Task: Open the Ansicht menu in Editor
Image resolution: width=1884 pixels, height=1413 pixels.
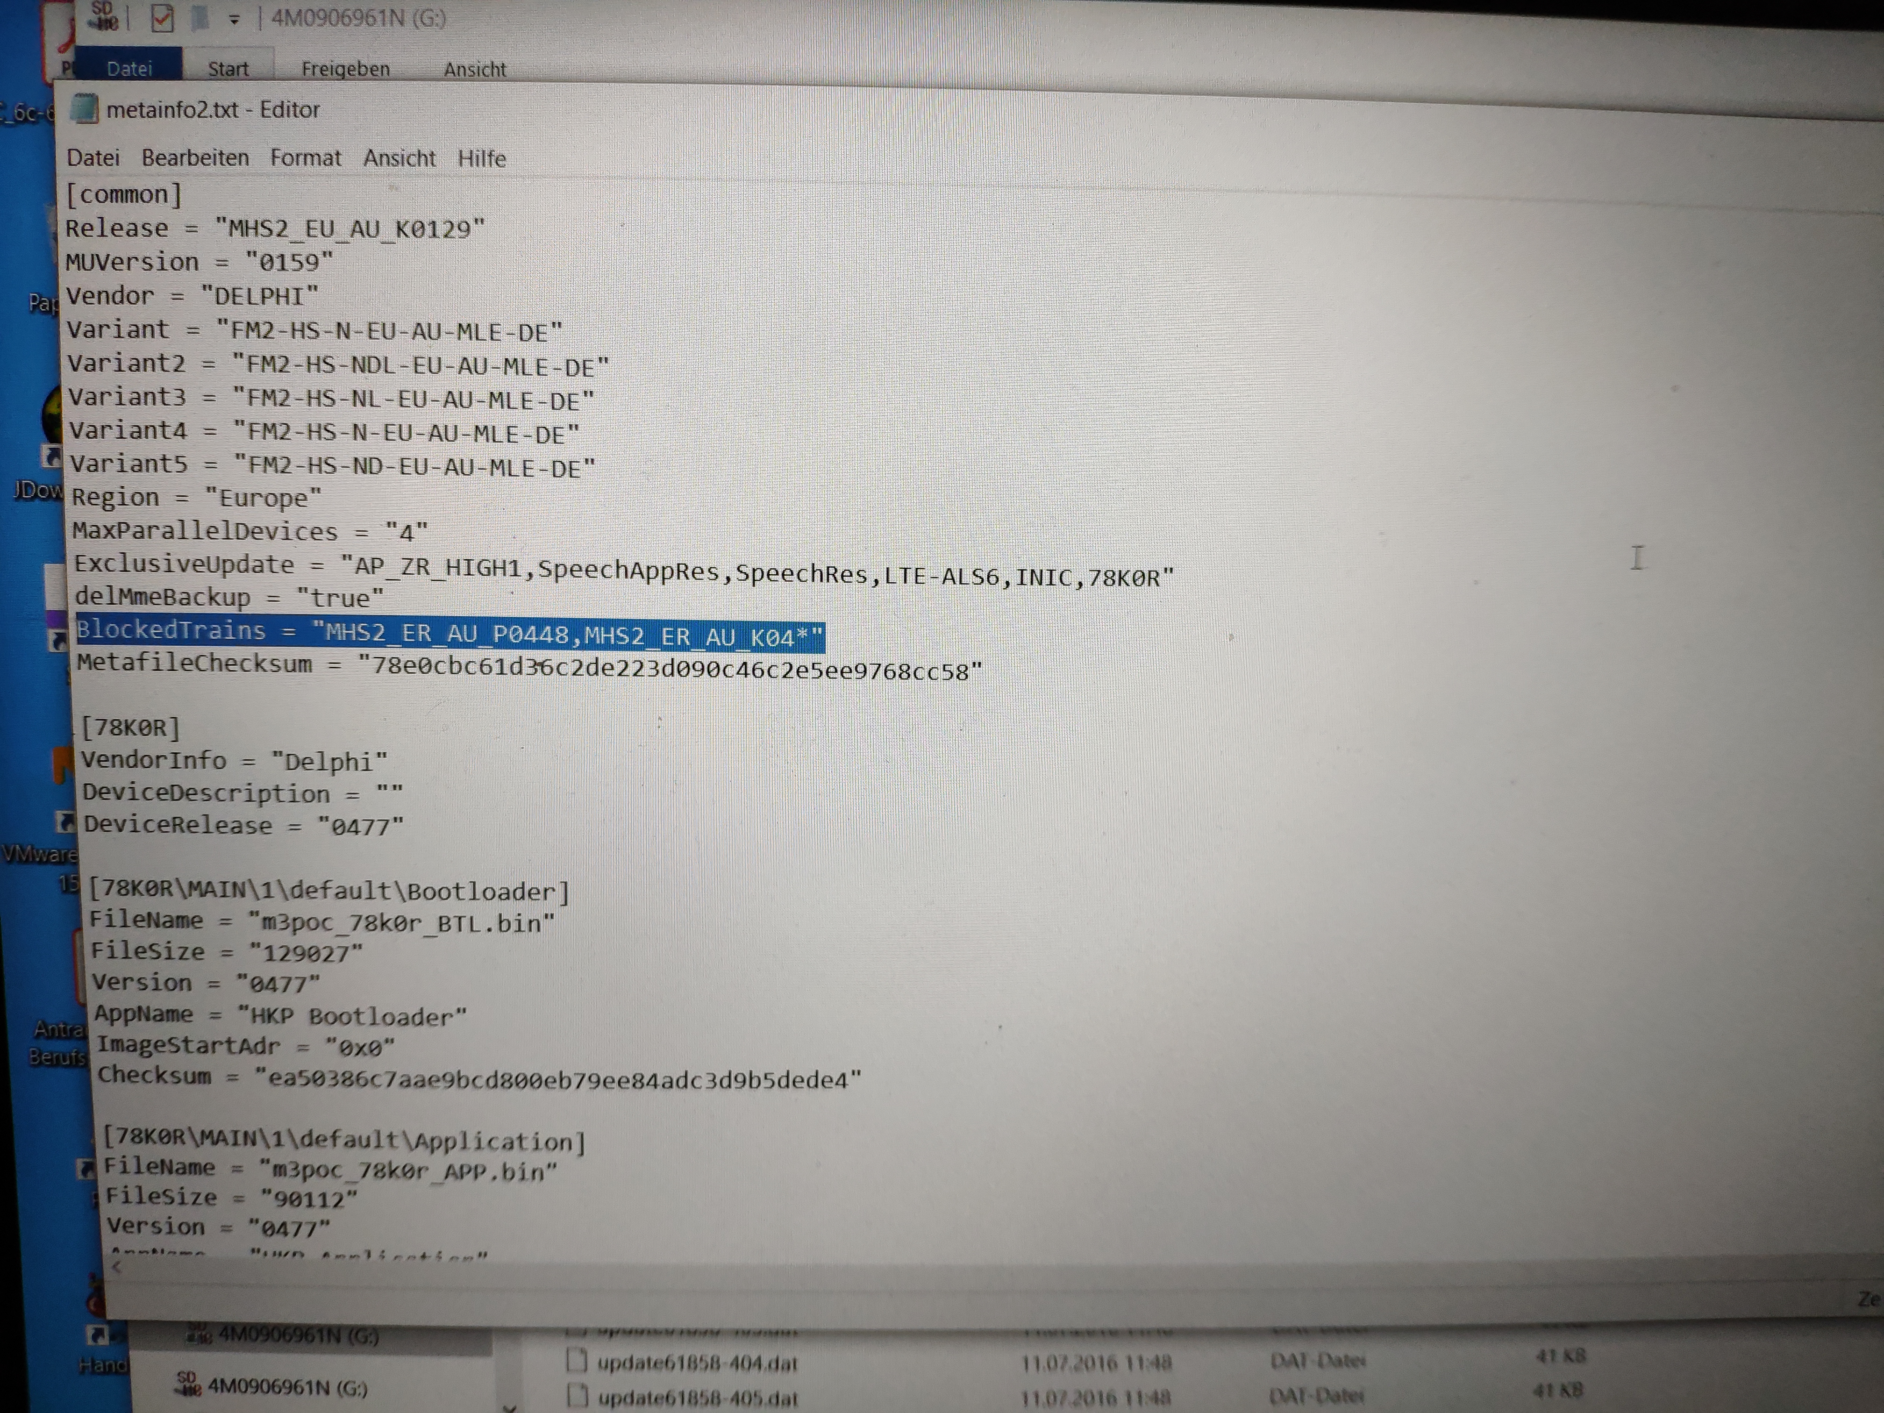Action: (399, 158)
